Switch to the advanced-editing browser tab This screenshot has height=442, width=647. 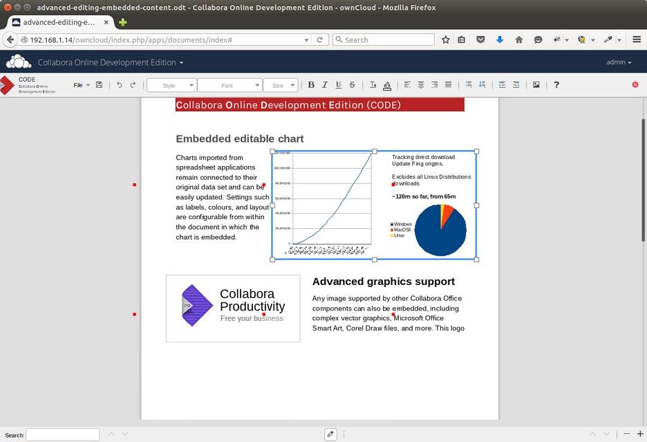tap(59, 22)
